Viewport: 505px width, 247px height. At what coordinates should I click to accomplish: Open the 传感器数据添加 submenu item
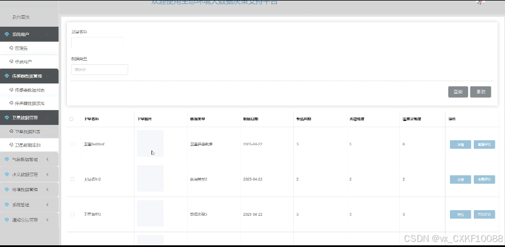[30, 103]
